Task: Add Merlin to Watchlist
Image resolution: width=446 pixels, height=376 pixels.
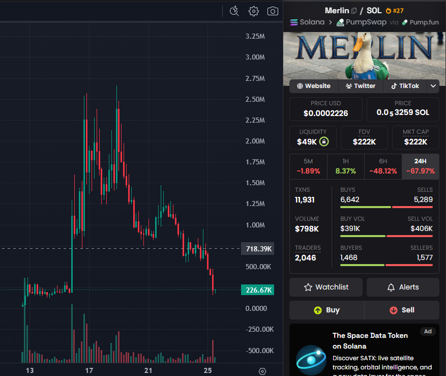Action: tap(326, 287)
